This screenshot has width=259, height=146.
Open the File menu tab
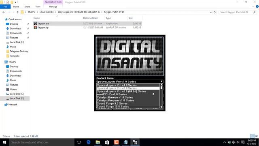pyautogui.click(x=5, y=6)
